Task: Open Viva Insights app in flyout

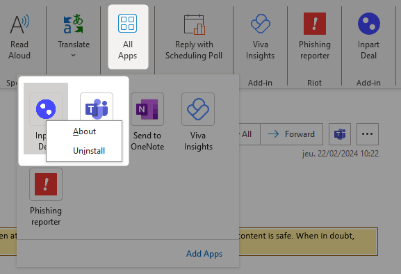Action: pos(198,122)
